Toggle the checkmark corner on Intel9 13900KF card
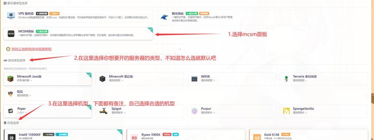The height and width of the screenshot is (140, 374). coord(120,132)
